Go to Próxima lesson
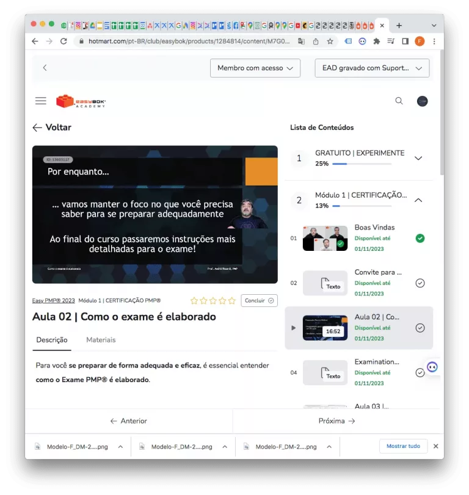This screenshot has height=495, width=469. tap(336, 421)
